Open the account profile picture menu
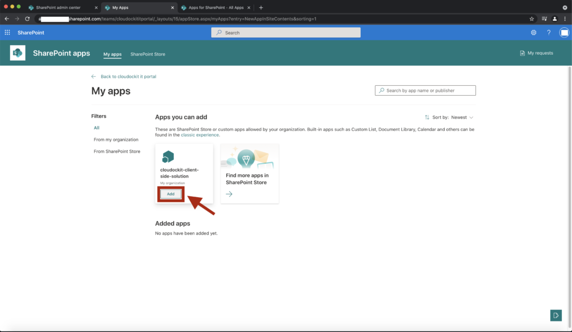 pos(564,32)
